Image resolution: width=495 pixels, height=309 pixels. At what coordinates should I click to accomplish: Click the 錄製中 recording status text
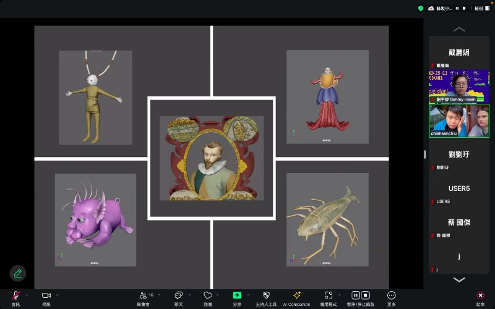pos(444,9)
